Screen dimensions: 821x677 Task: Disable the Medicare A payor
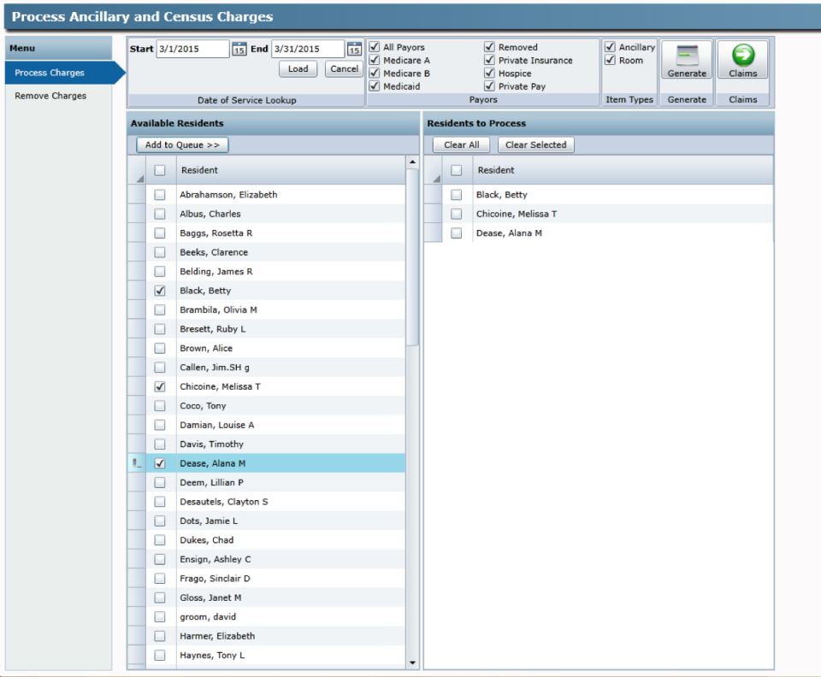pos(373,60)
